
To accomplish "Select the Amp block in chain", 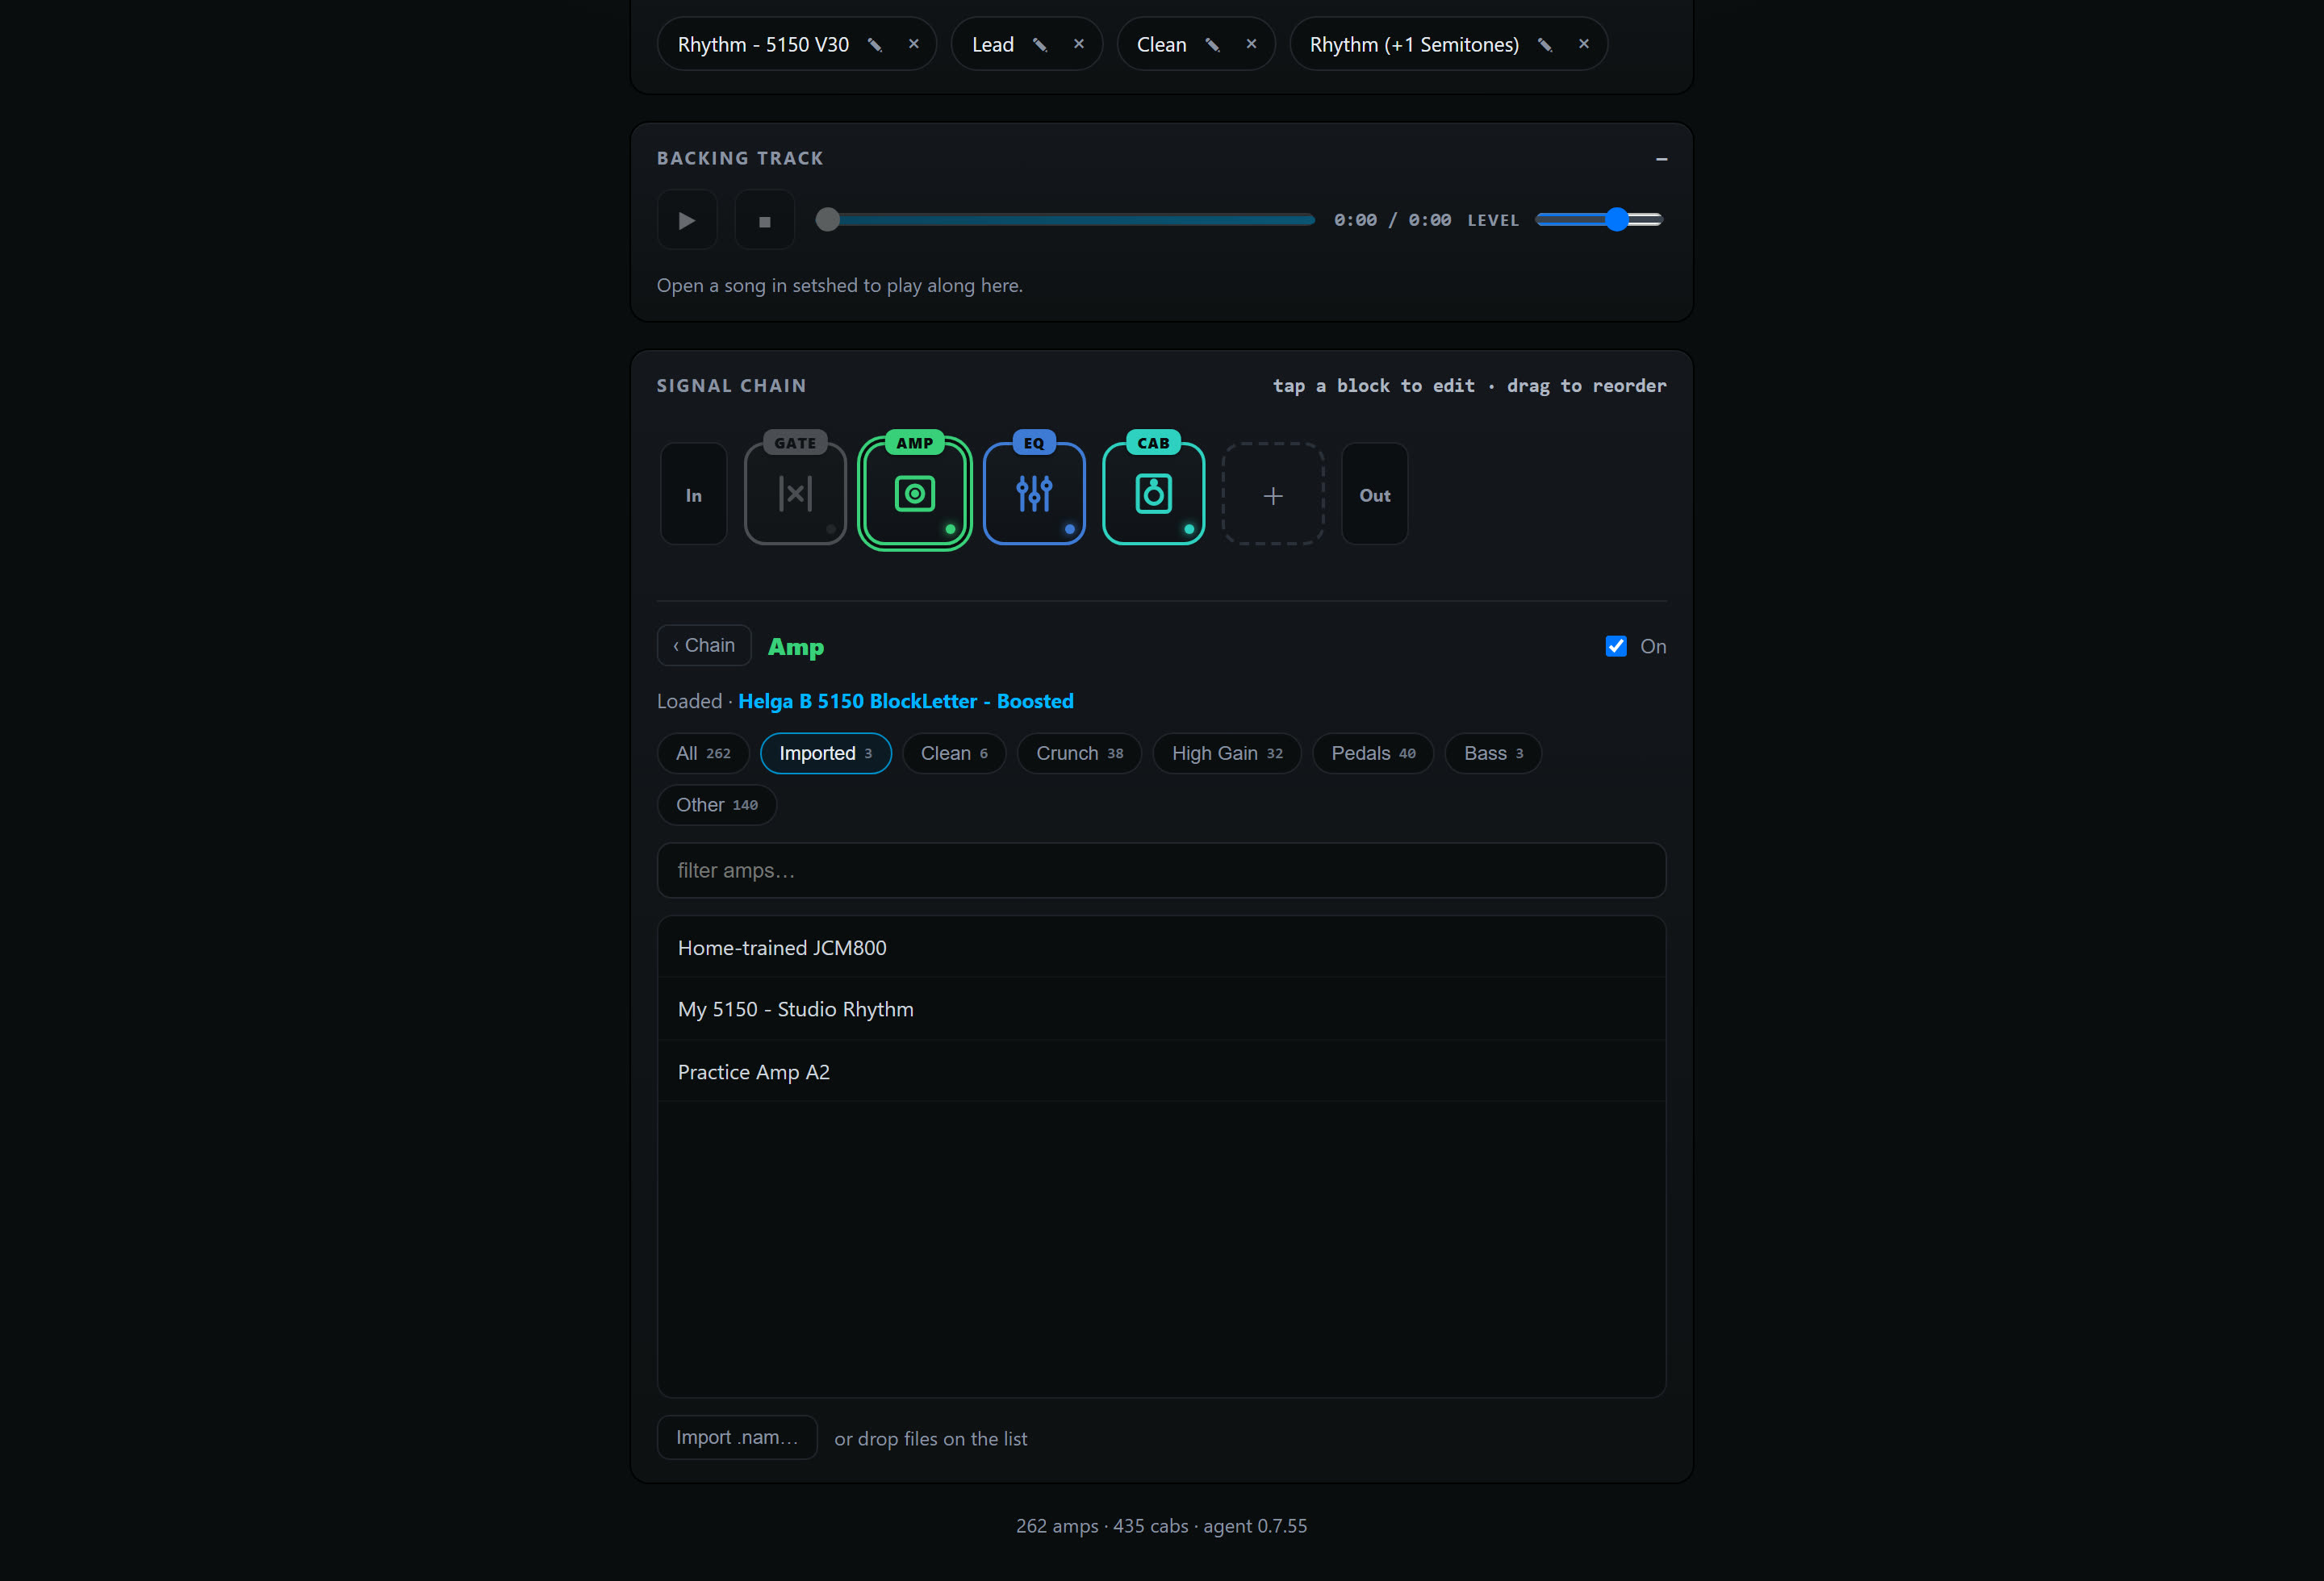I will (914, 494).
